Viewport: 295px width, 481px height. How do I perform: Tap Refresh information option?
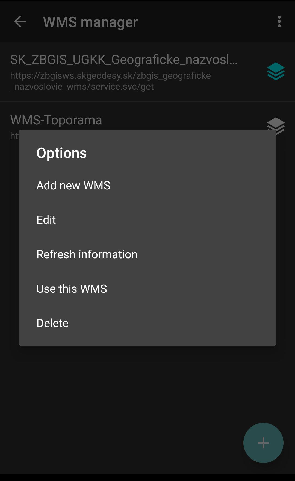(x=87, y=254)
